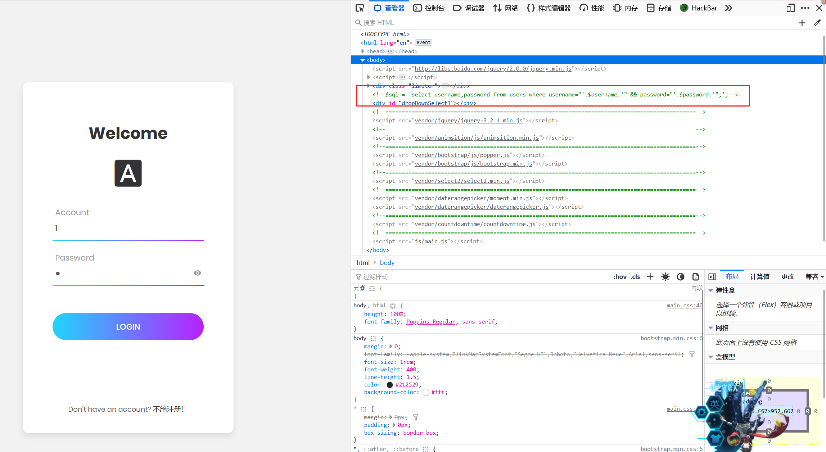Expand the div class limiter node

pos(369,86)
